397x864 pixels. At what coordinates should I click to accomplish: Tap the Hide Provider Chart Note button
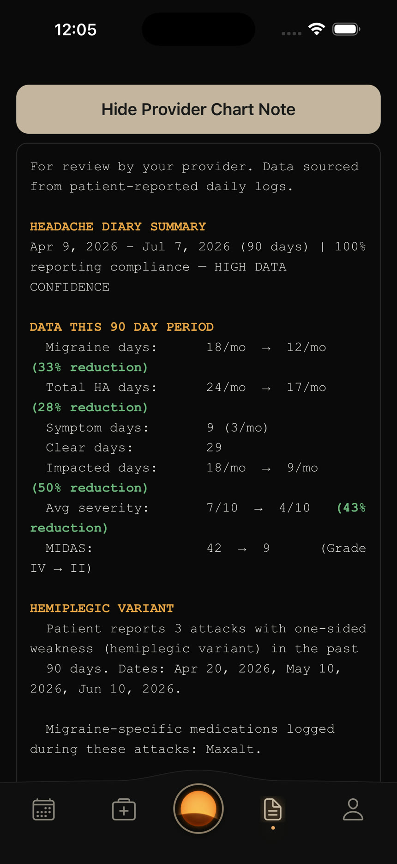coord(198,109)
